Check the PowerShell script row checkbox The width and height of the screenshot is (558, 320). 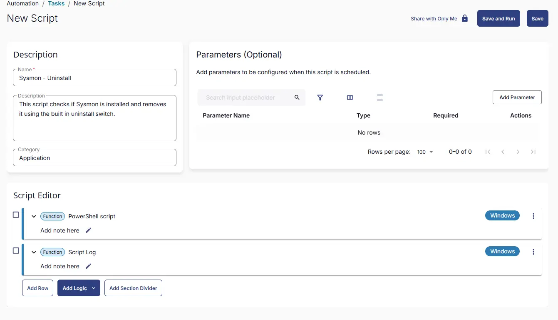tap(16, 215)
